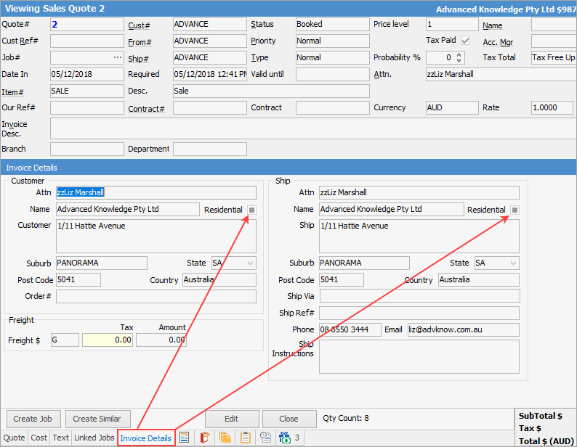Open the Ship State dropdown
The image size is (577, 447).
tap(514, 263)
